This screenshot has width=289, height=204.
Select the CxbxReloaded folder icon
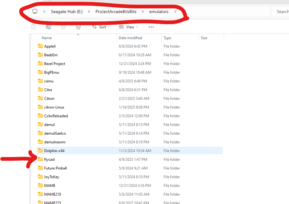point(40,116)
